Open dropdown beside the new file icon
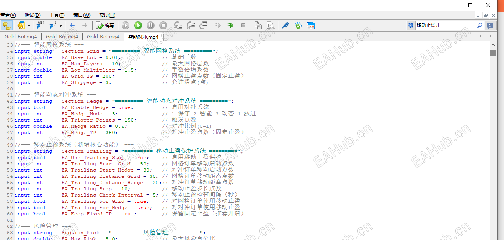504x240 pixels. point(28,25)
